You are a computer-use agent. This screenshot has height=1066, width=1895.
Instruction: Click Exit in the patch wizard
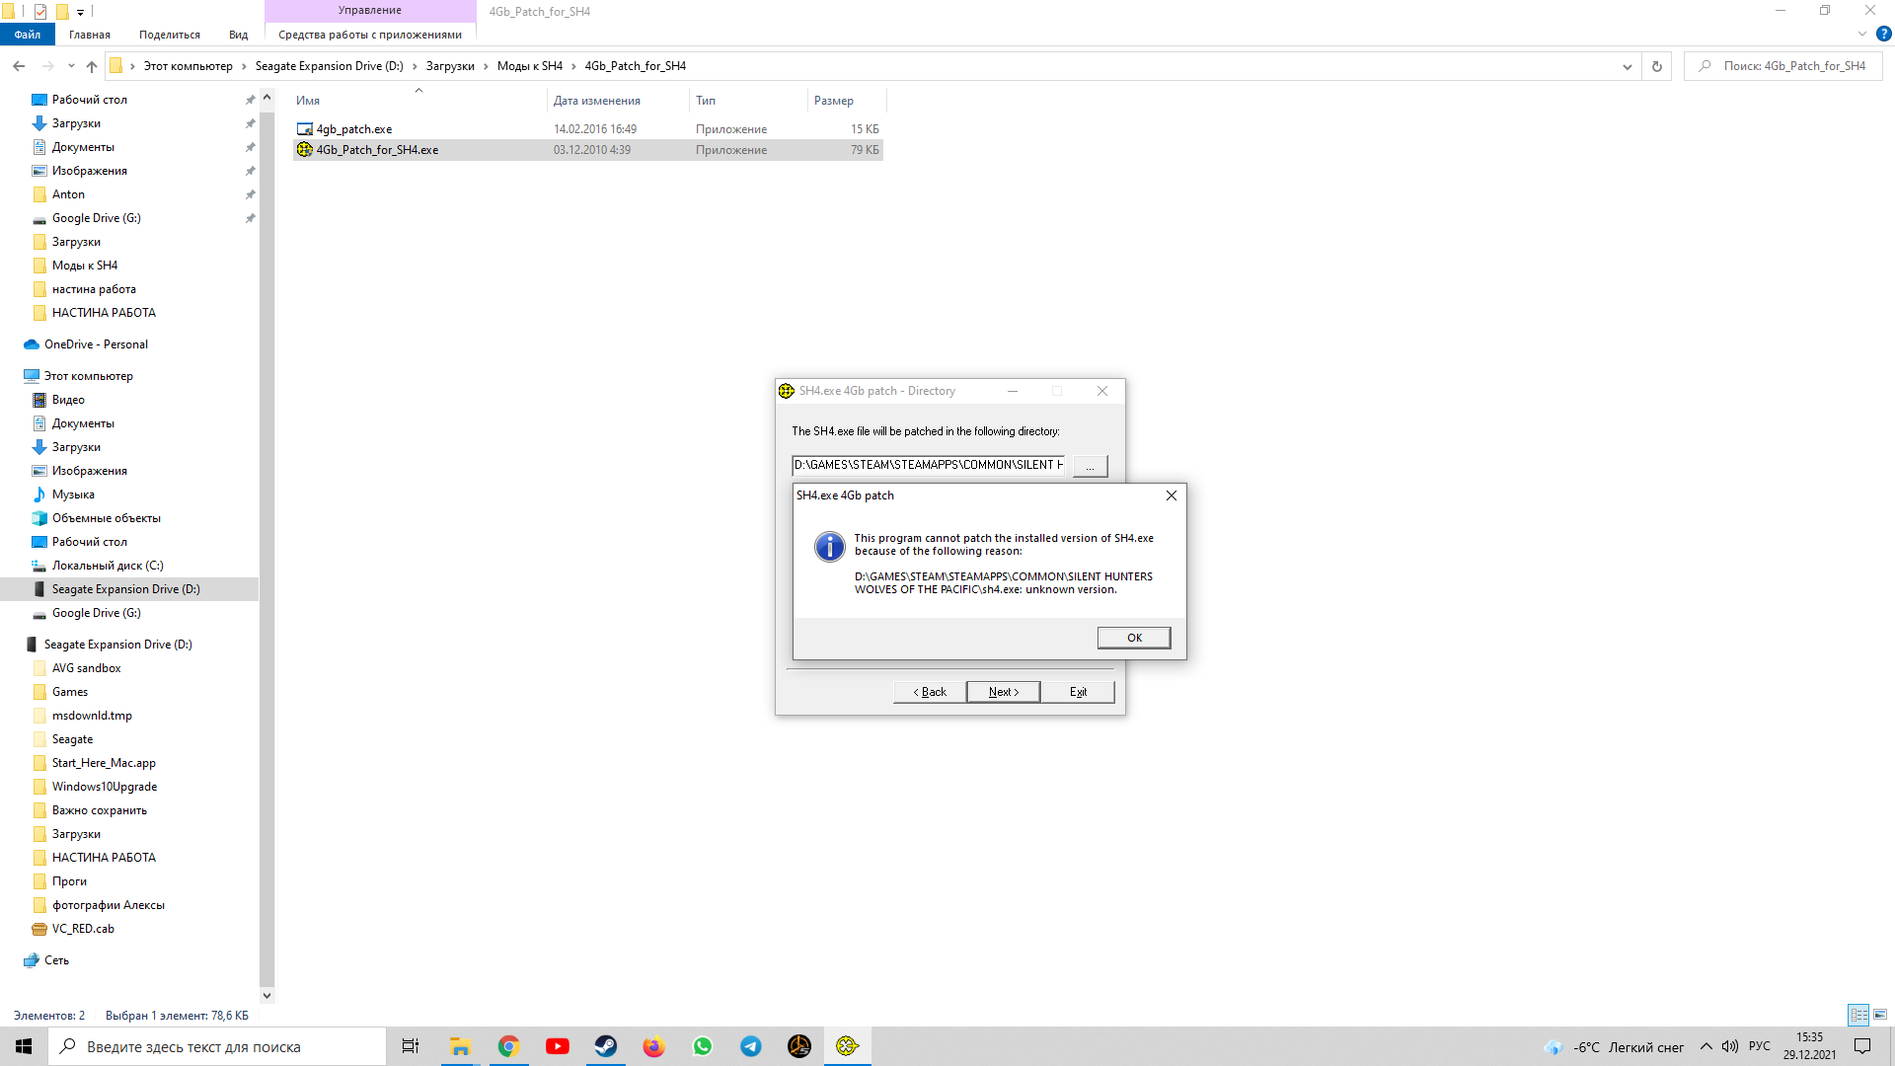pyautogui.click(x=1078, y=692)
